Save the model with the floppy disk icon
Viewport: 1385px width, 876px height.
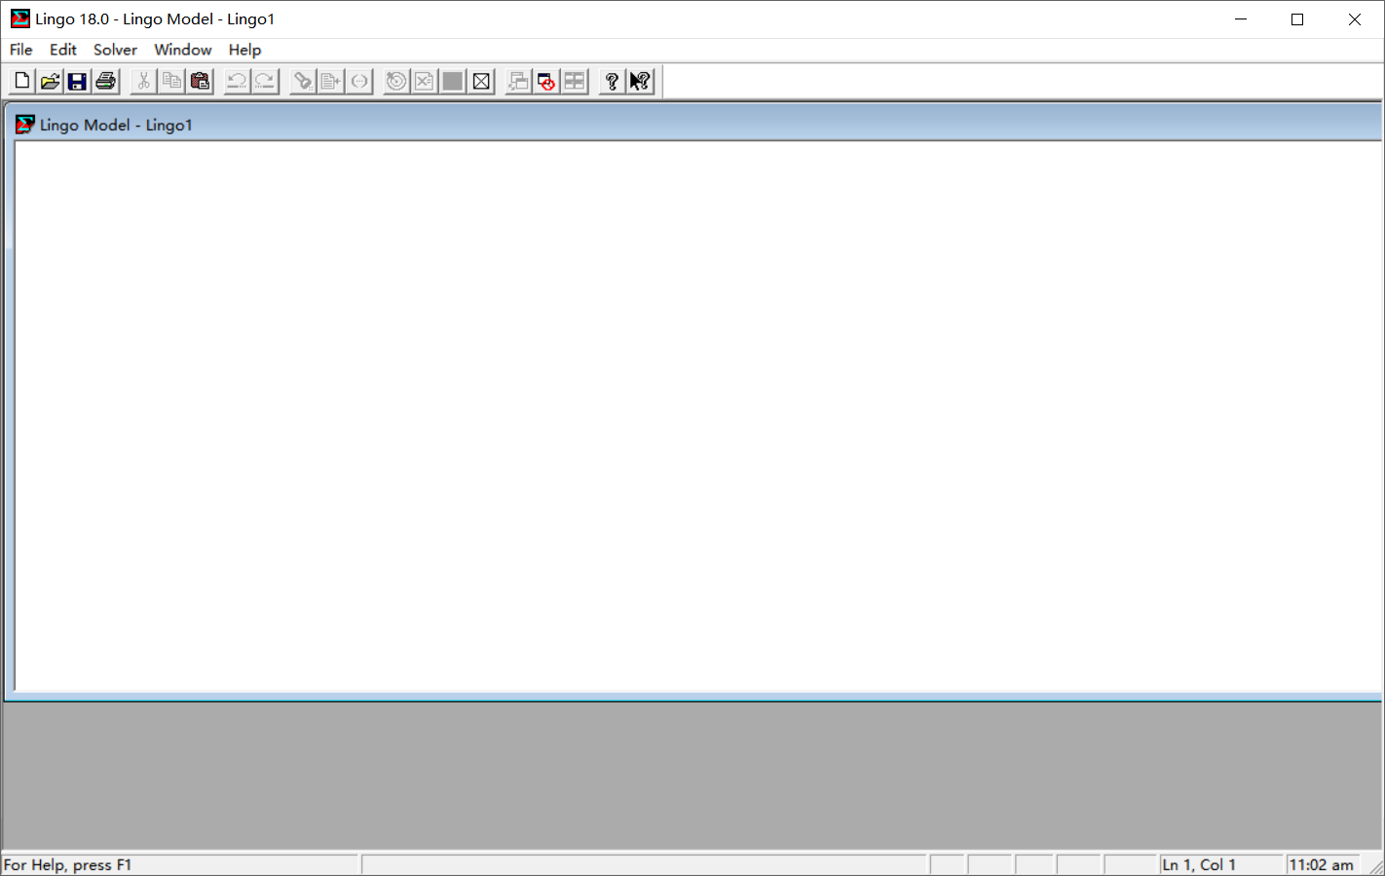pyautogui.click(x=77, y=82)
